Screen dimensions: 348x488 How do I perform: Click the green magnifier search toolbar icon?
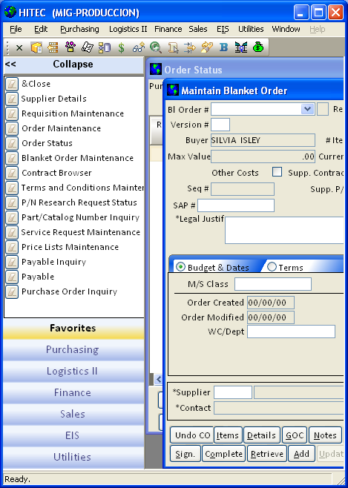point(156,47)
